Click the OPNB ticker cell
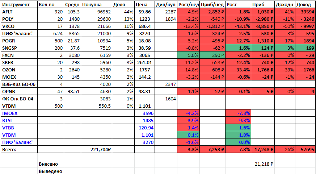Screen dimensions: 316x174 (x=19, y=91)
